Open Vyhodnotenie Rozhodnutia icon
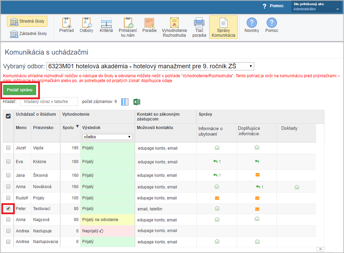 [x=174, y=27]
